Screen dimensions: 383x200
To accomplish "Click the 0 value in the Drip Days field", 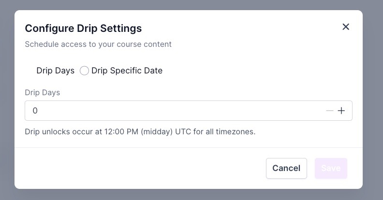I will click(35, 111).
